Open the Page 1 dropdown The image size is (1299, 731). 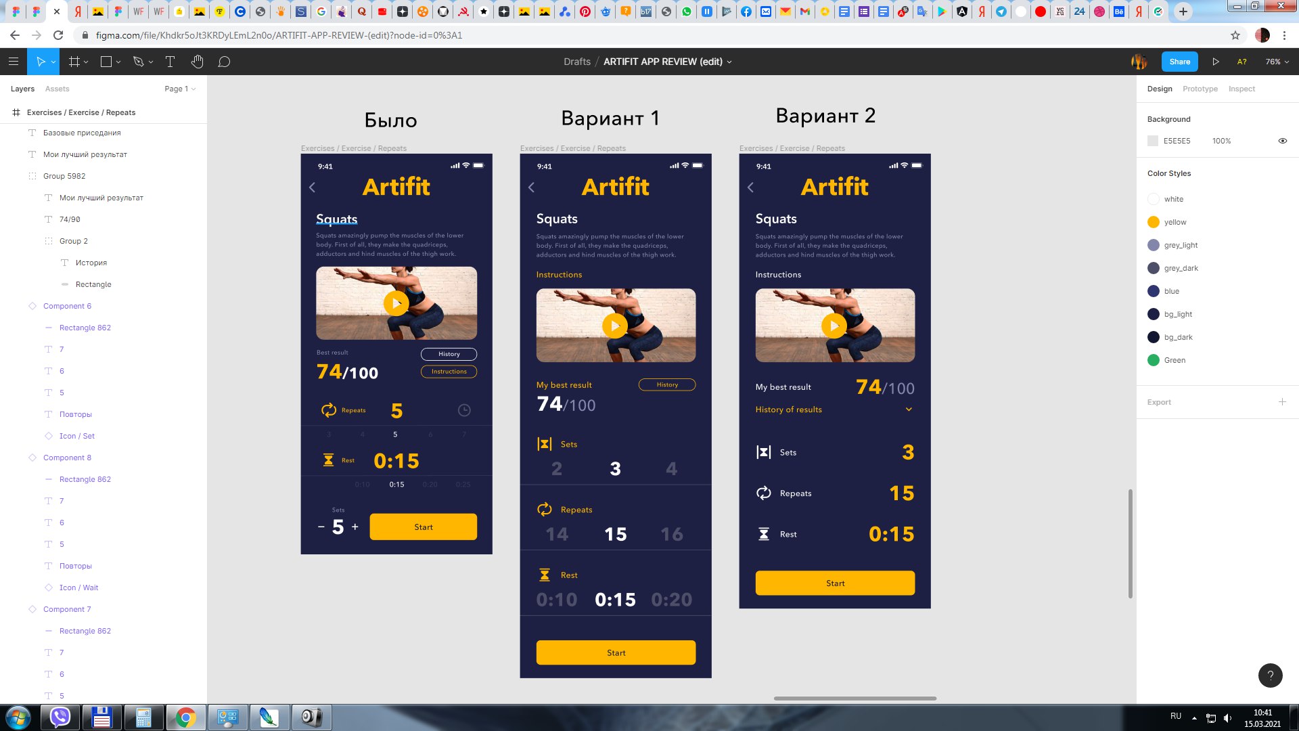(x=180, y=89)
